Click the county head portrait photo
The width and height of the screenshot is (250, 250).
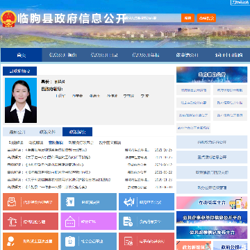[21, 101]
